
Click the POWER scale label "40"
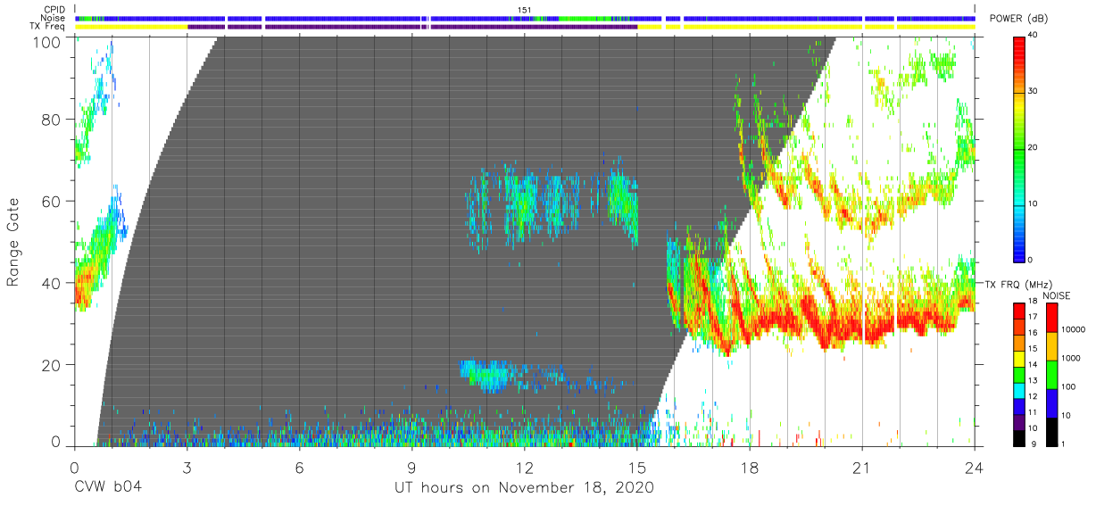(1033, 36)
